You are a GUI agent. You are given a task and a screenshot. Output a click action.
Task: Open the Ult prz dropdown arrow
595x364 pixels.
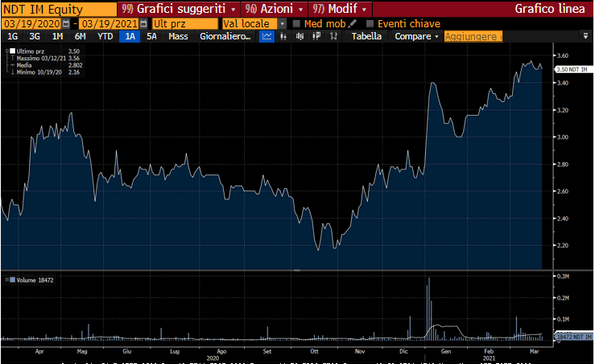click(214, 23)
